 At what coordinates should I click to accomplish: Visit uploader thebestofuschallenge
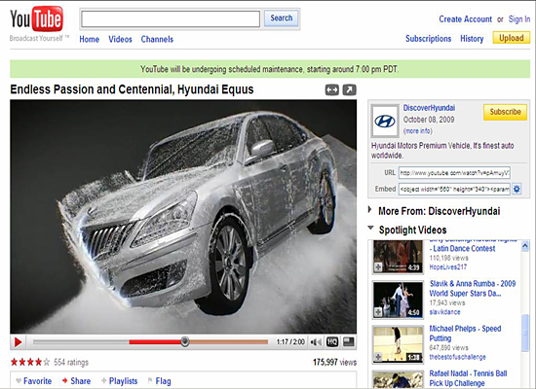click(457, 357)
